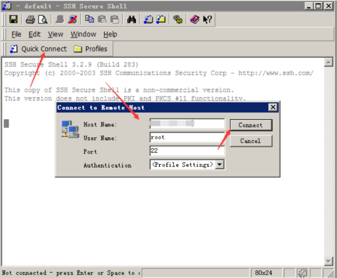Open the Profiles folder dropdown
The image size is (337, 278).
[90, 49]
